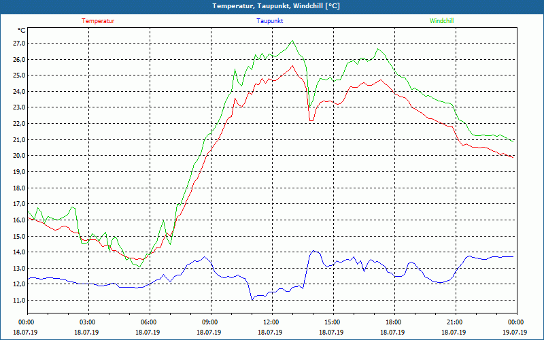Click the 15:00 time label

click(334, 322)
